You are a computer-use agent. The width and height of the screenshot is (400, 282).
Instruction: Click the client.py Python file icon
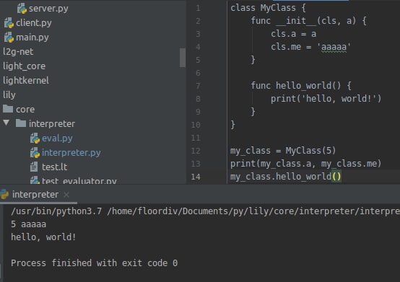pyautogui.click(x=9, y=23)
